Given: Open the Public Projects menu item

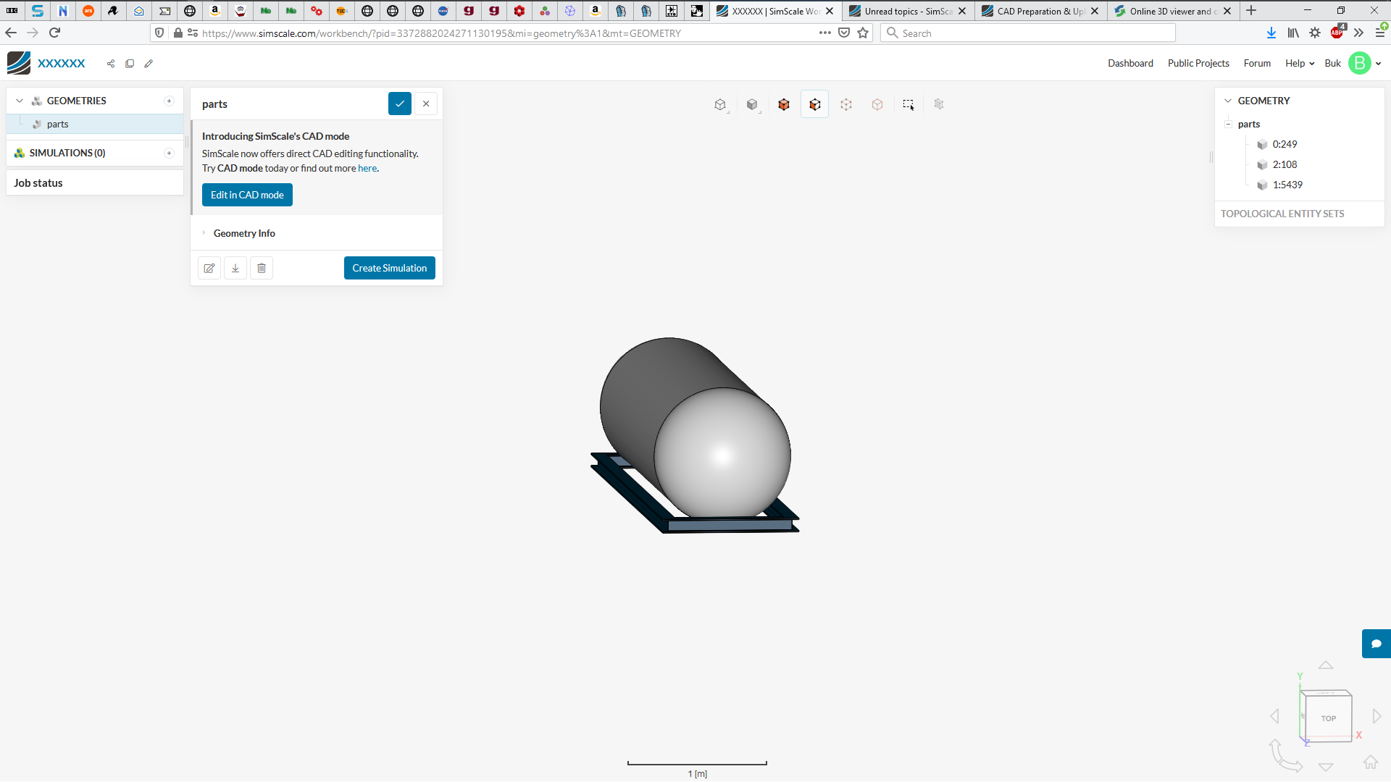Looking at the screenshot, I should pos(1198,64).
